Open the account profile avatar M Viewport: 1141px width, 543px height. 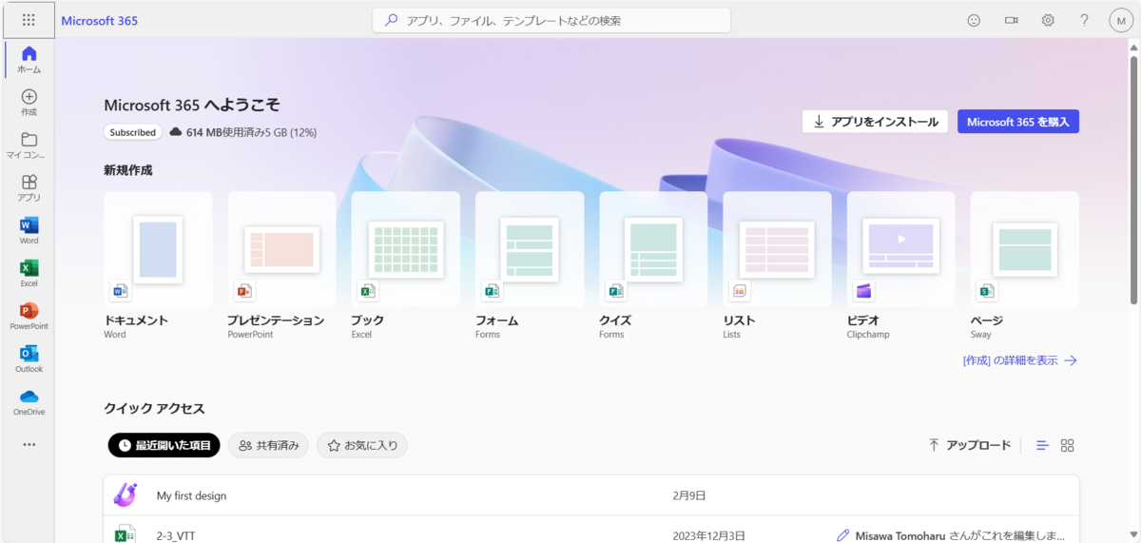1121,20
